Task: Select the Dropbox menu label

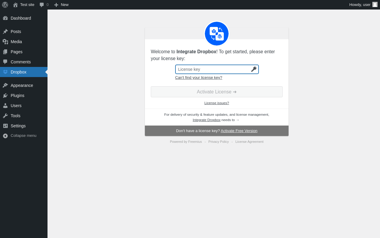Action: coord(18,72)
